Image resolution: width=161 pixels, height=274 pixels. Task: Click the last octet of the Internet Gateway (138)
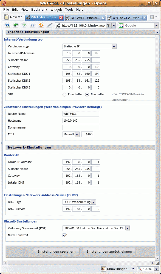[96, 67]
